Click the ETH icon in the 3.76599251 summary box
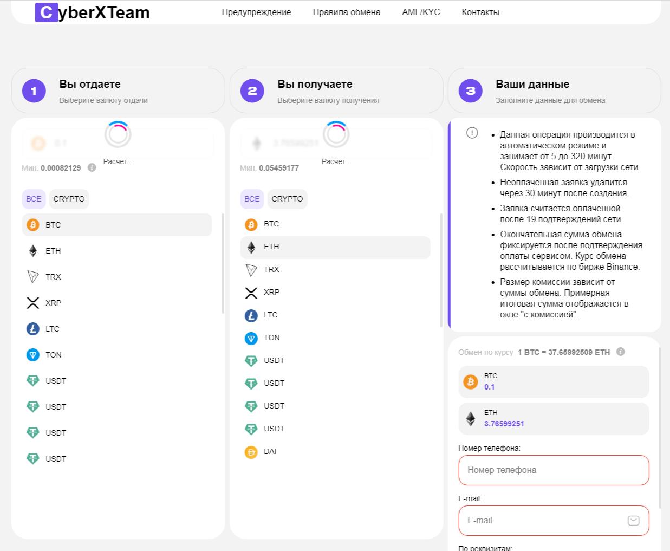Viewport: 670px width, 551px height. (471, 419)
